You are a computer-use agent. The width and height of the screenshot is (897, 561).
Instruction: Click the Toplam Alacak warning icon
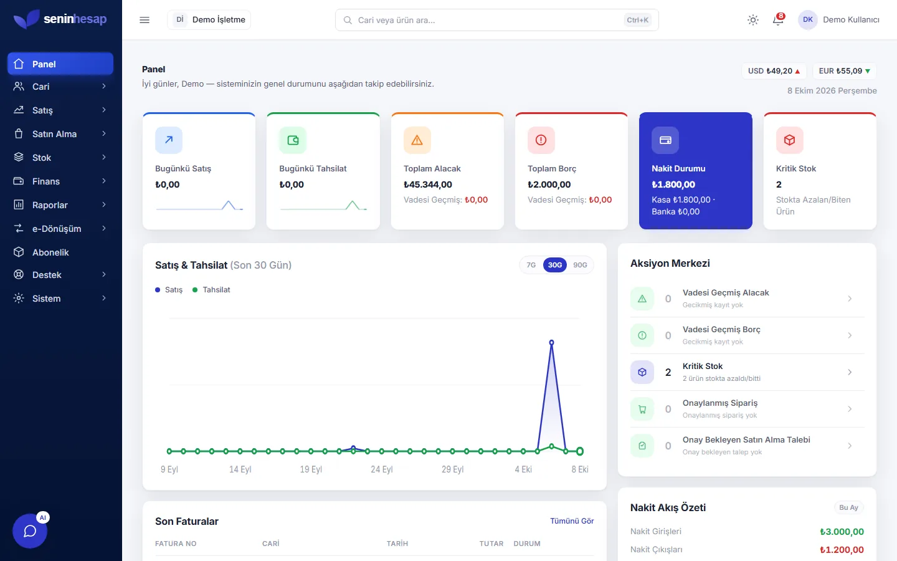[417, 140]
